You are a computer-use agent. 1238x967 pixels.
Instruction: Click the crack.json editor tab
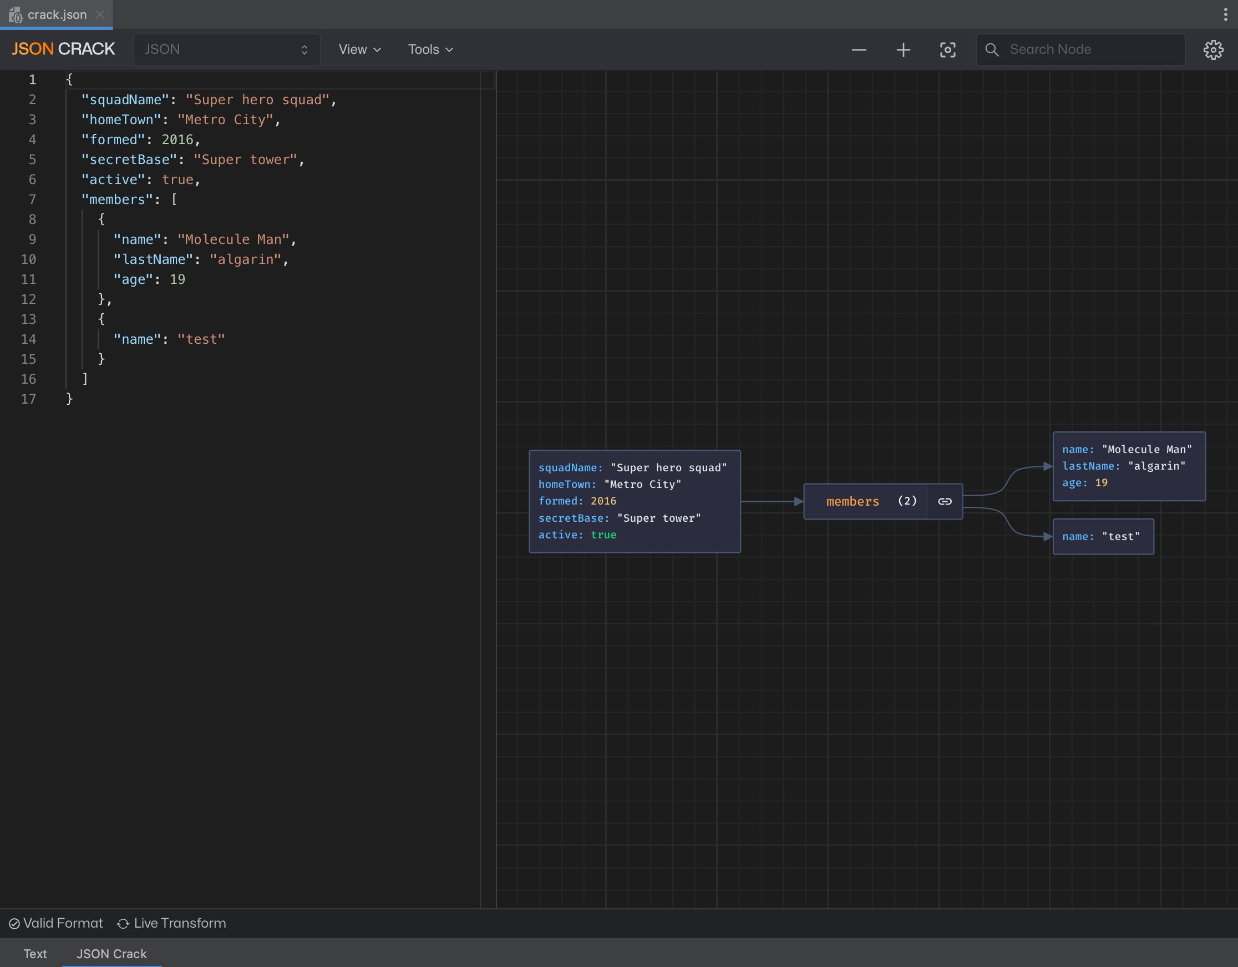[x=57, y=15]
